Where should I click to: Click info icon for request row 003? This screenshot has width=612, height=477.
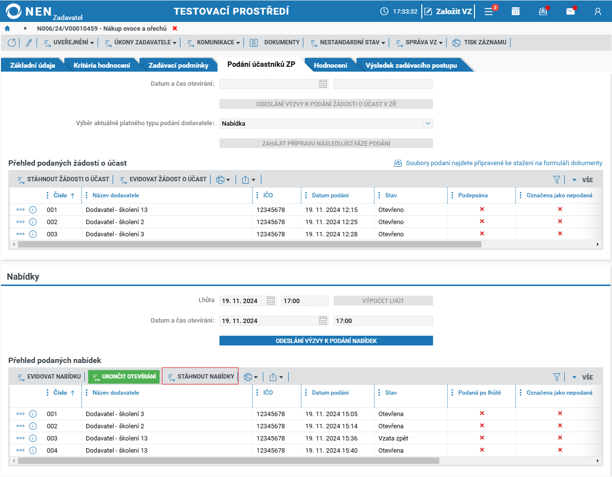(x=33, y=234)
